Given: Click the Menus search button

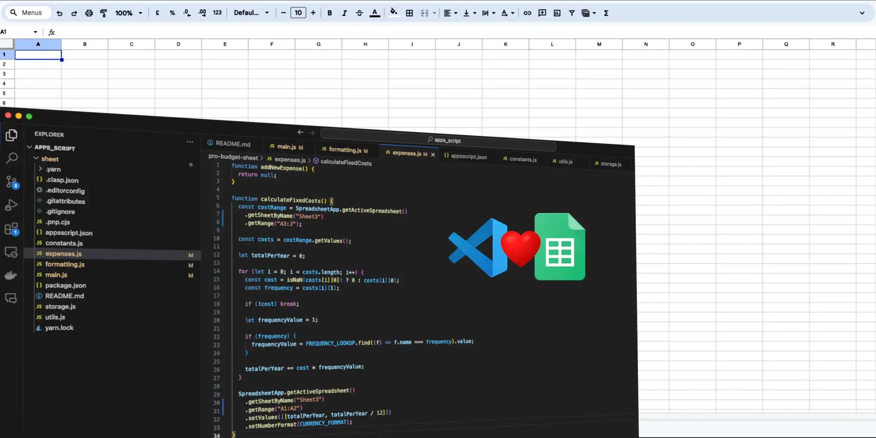Looking at the screenshot, I should click(x=27, y=12).
